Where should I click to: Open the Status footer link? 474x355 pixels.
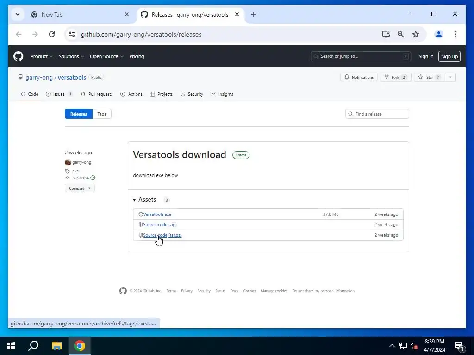tap(220, 291)
